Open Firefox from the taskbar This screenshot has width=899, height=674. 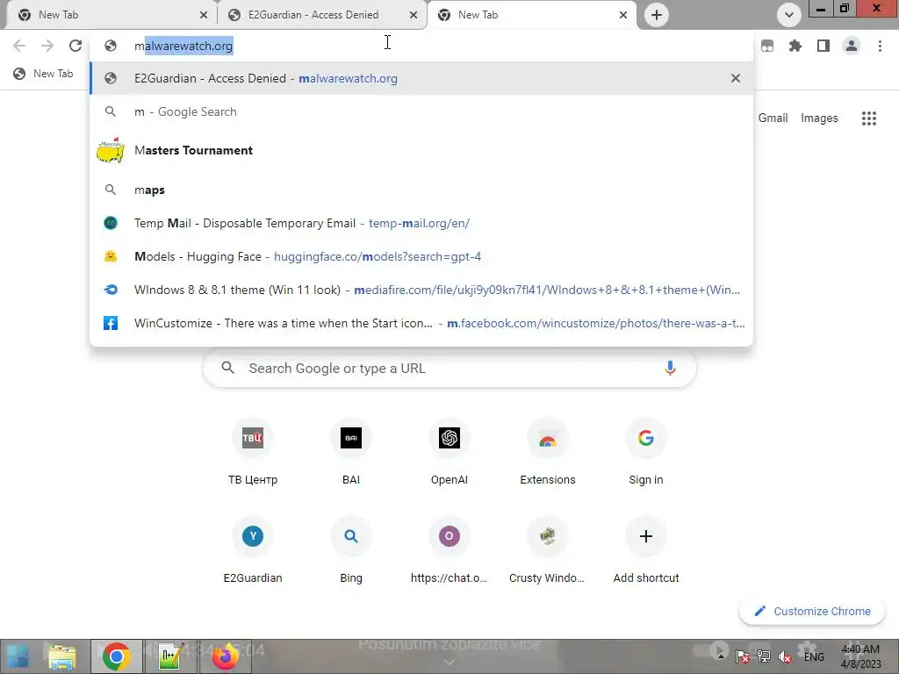pos(226,656)
